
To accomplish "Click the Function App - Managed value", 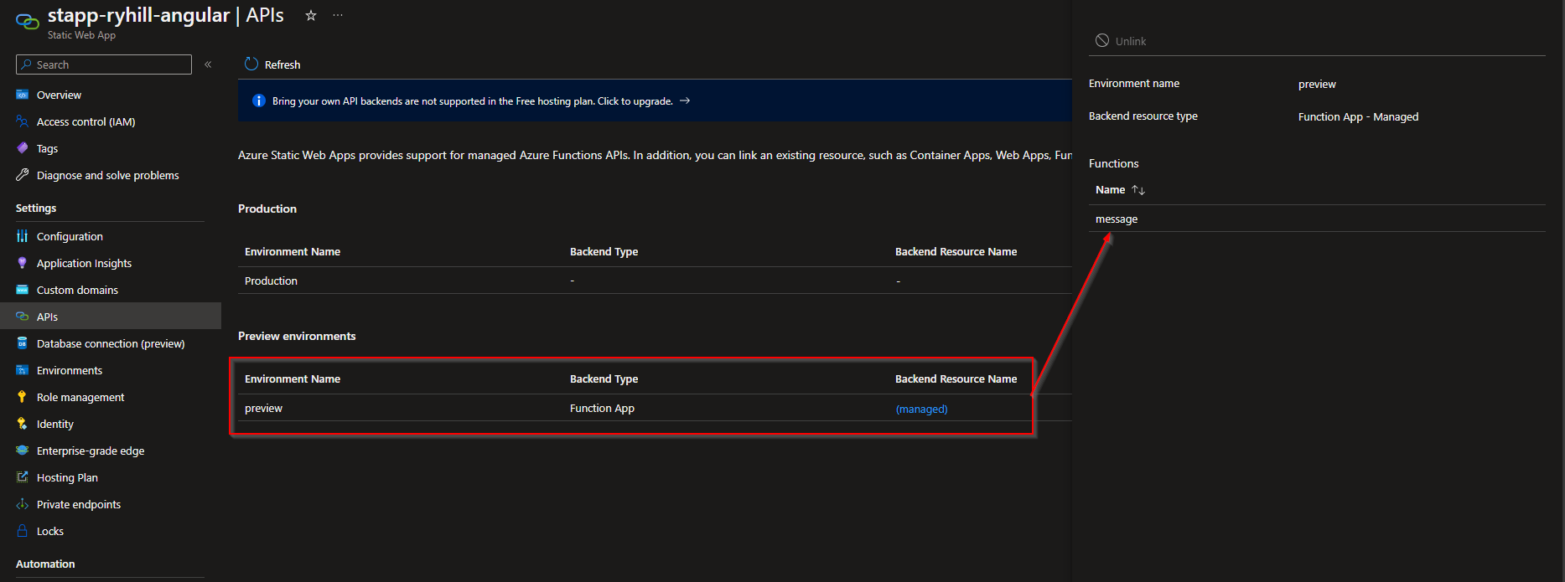I will (1358, 117).
